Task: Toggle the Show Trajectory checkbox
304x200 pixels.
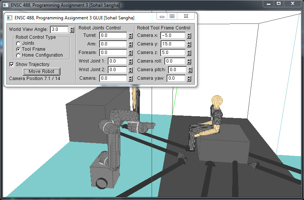Action: [12, 64]
